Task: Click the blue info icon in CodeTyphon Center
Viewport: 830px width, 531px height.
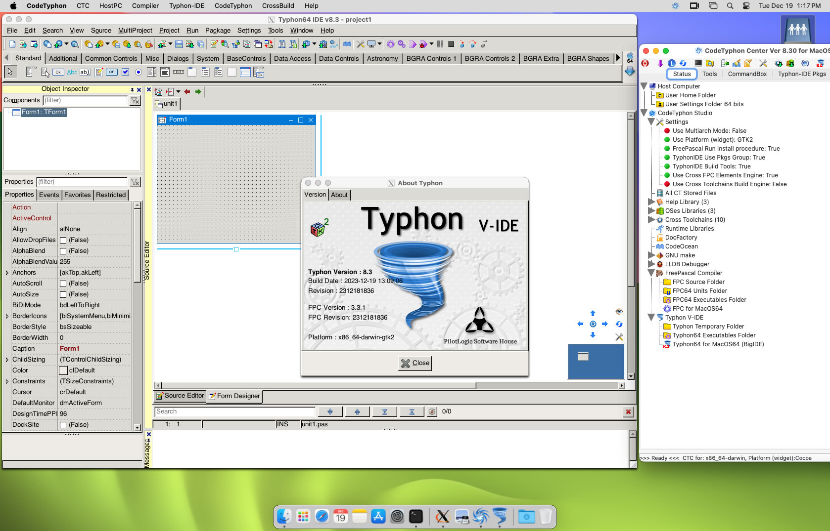Action: [x=671, y=63]
